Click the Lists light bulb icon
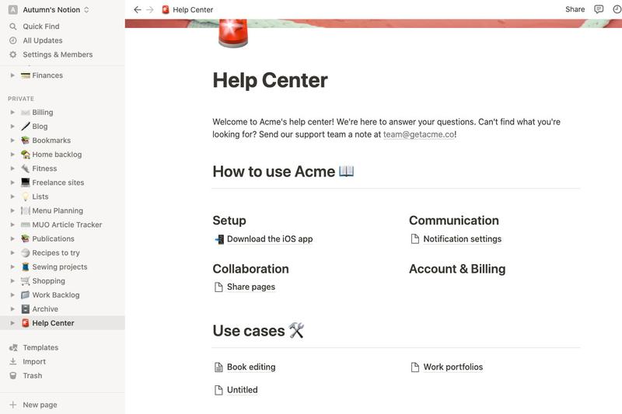 (26, 197)
